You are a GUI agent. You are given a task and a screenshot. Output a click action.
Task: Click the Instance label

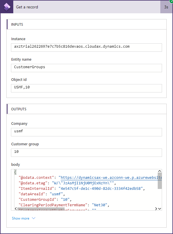[18, 39]
